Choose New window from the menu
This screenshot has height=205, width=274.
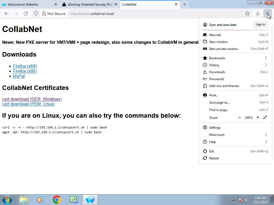235,42
